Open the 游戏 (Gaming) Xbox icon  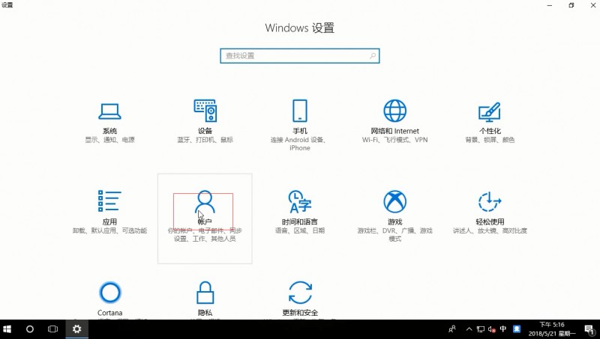click(x=395, y=201)
